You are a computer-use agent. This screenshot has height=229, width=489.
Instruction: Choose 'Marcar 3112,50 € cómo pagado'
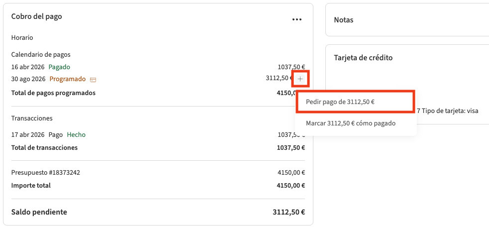click(350, 123)
